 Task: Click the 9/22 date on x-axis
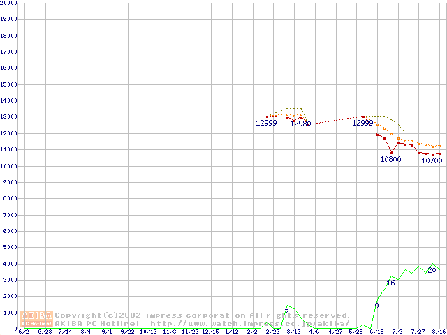127,332
